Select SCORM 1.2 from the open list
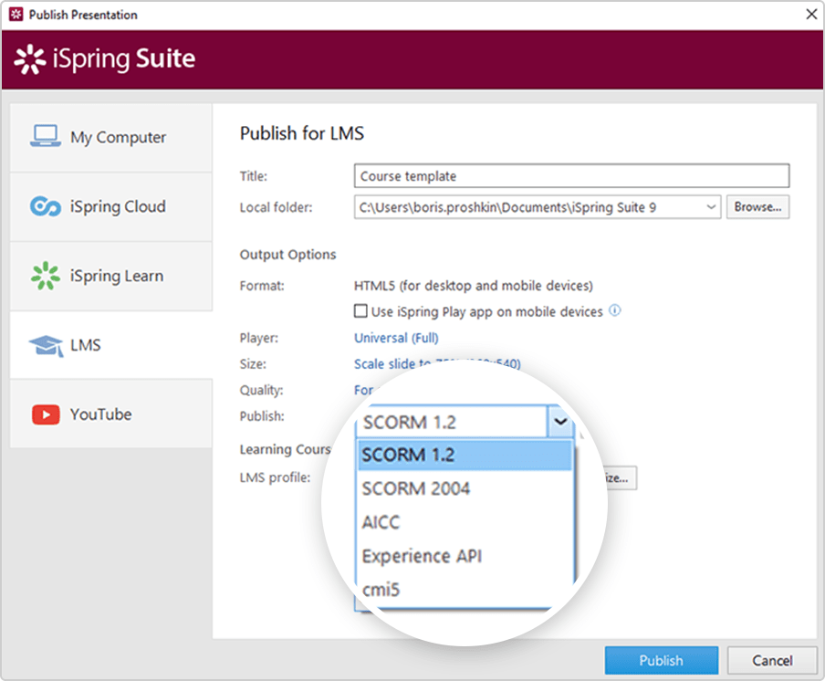Viewport: 825px width, 681px height. tap(465, 455)
